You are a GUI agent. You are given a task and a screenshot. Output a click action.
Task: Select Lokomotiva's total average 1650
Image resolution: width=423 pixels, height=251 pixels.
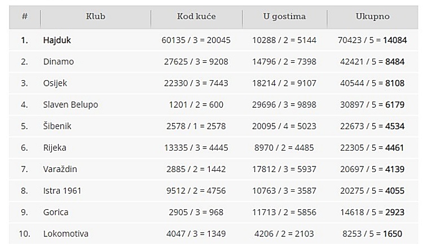pos(393,234)
